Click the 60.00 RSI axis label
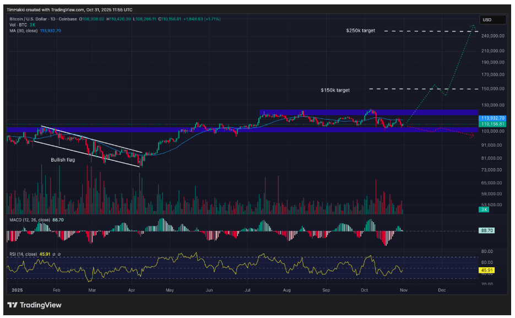 pos(487,262)
